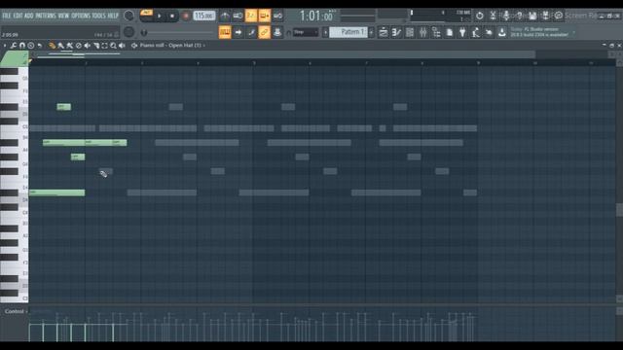This screenshot has width=623, height=350.
Task: Open the ADD menu
Action: pyautogui.click(x=29, y=16)
